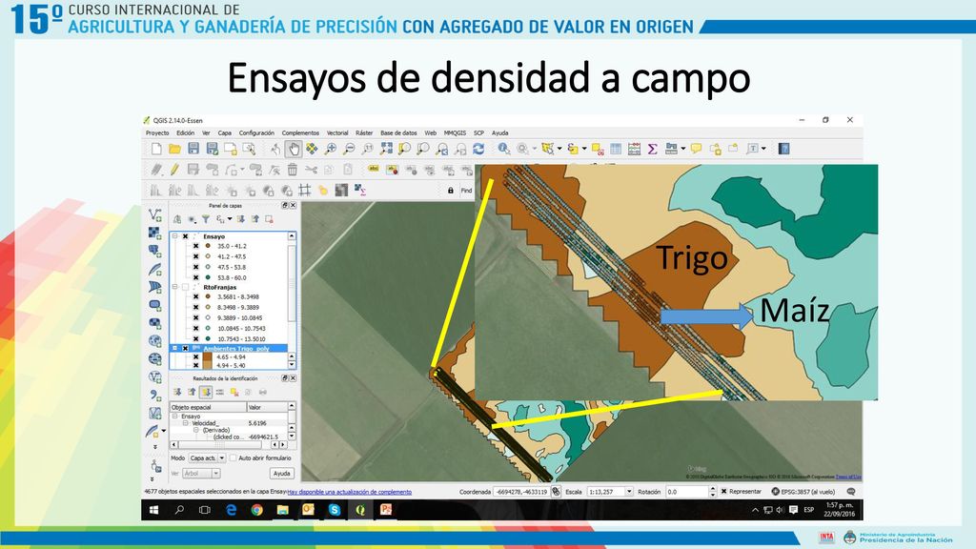
Task: Click the Coordenada input field
Action: (521, 492)
